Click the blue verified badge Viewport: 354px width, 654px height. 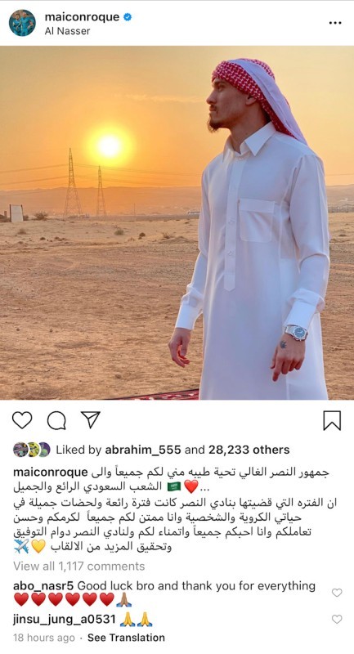(128, 17)
